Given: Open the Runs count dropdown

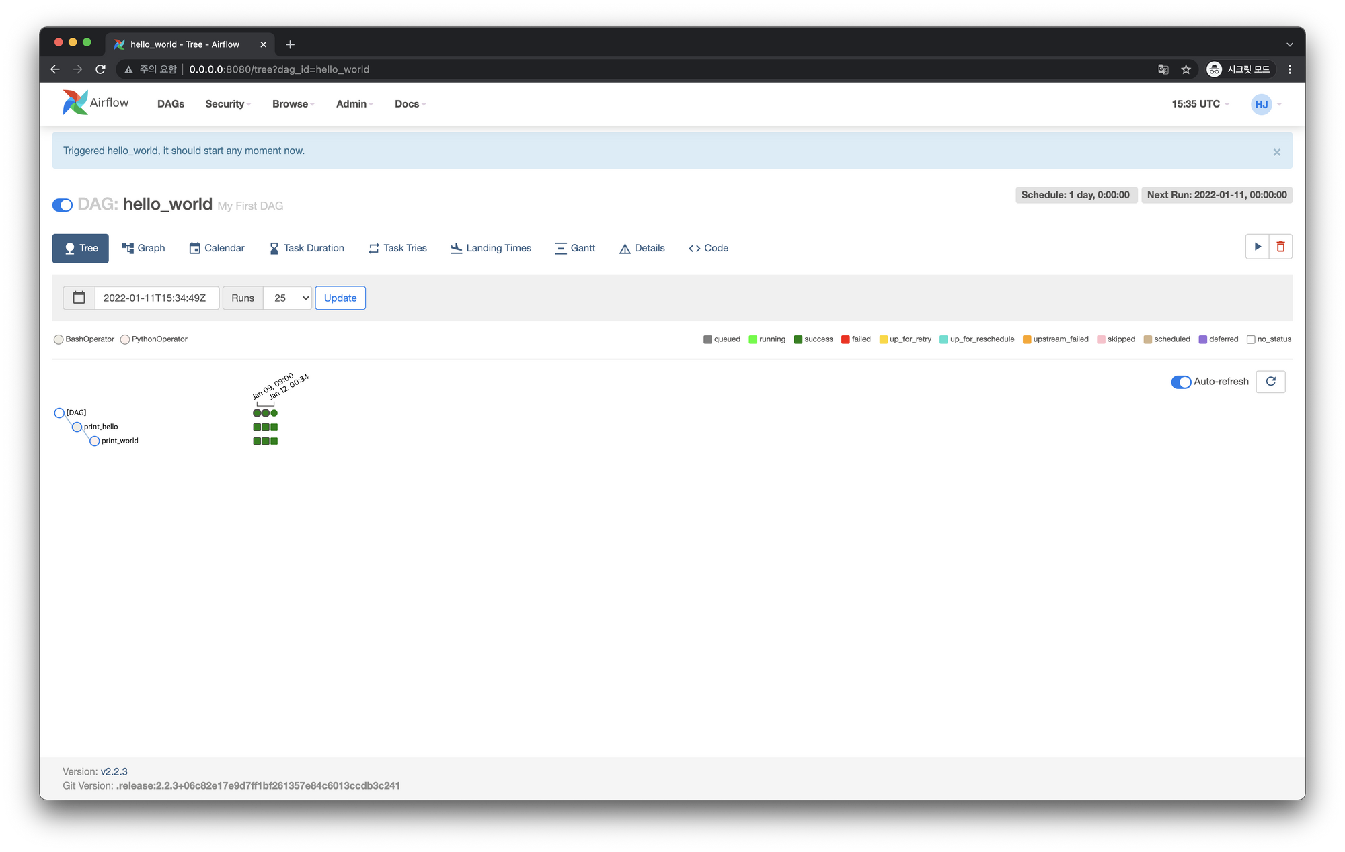Looking at the screenshot, I should tap(287, 298).
